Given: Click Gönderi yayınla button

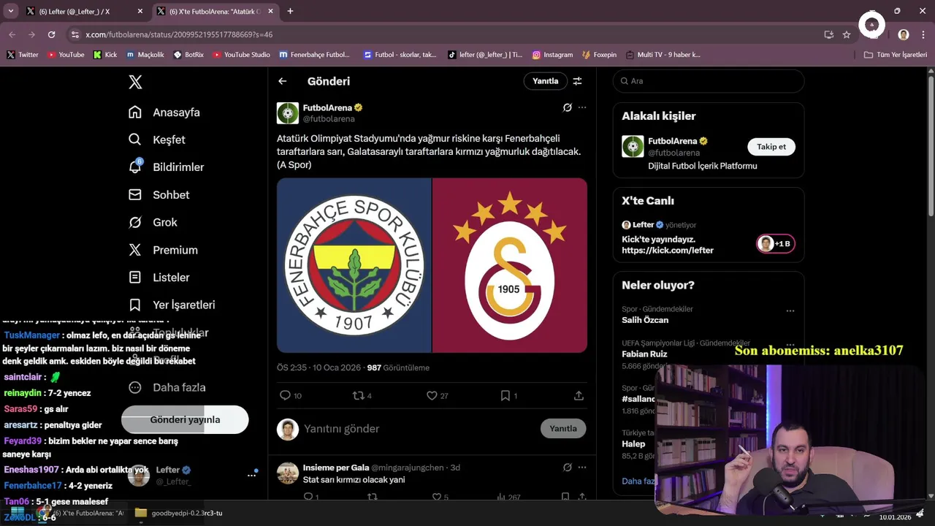Looking at the screenshot, I should 185,420.
